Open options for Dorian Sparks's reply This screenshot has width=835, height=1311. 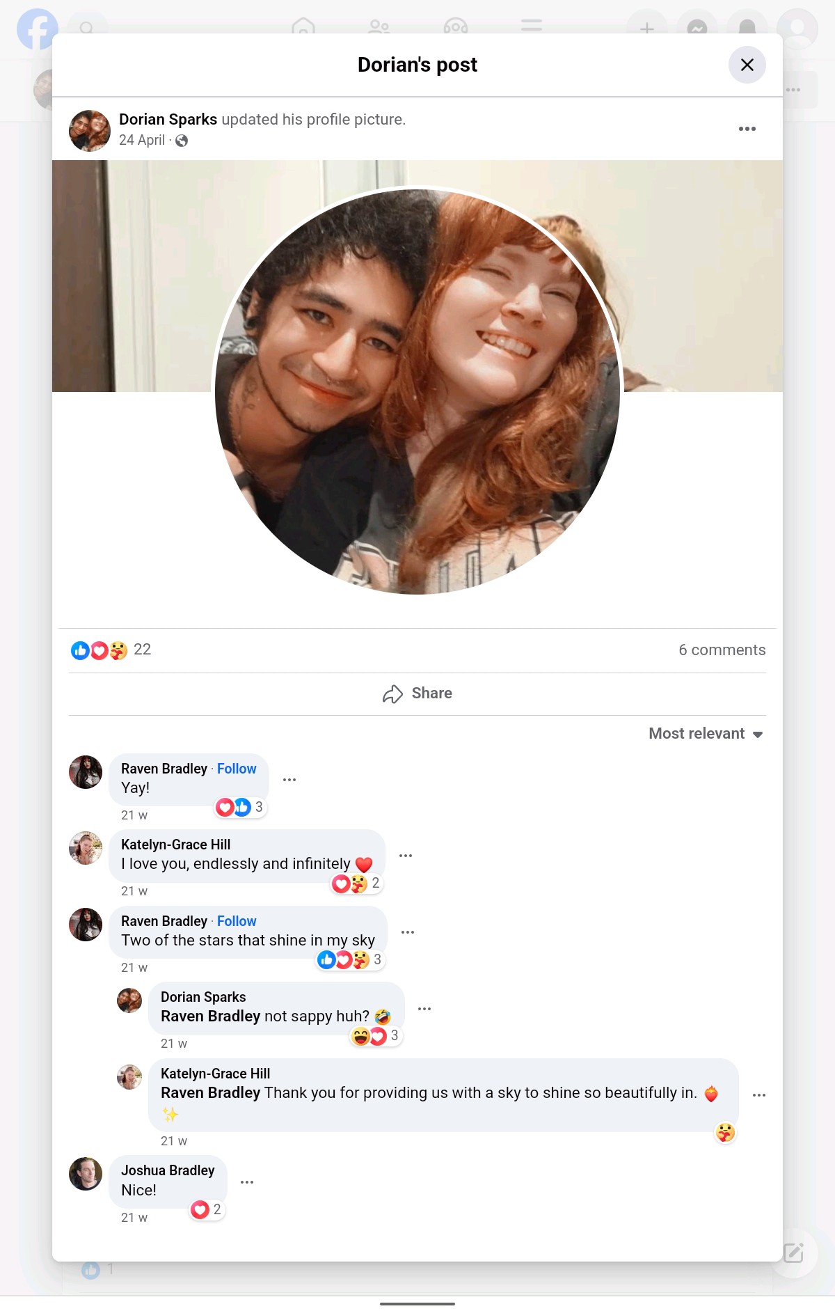pos(424,1009)
